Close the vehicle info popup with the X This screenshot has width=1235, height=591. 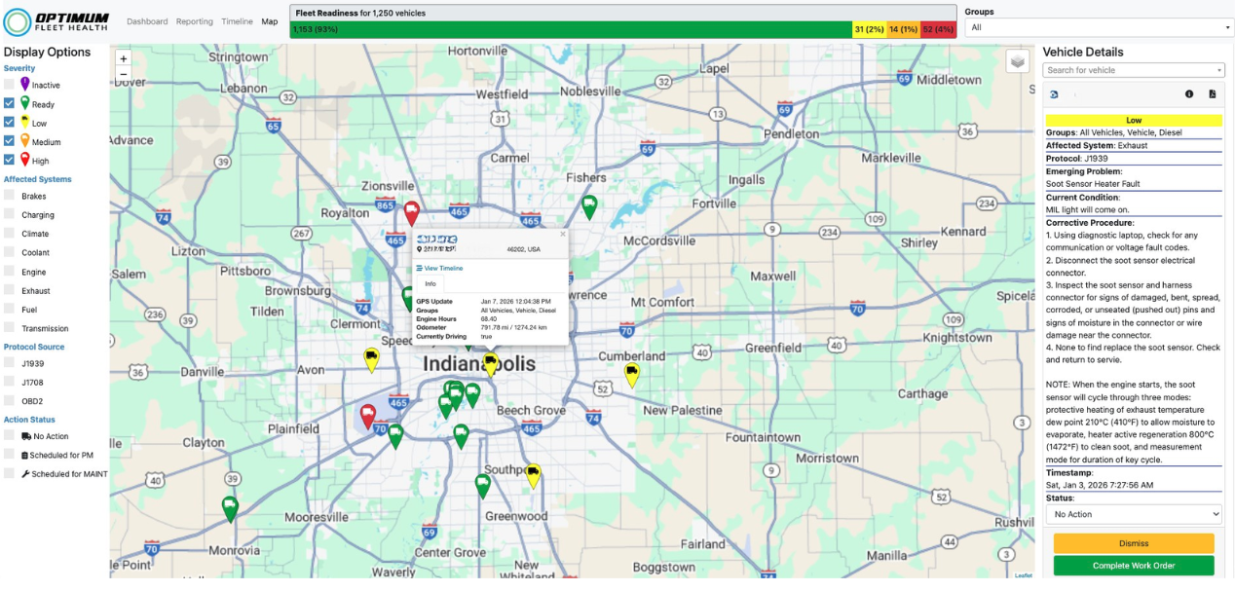coord(562,234)
